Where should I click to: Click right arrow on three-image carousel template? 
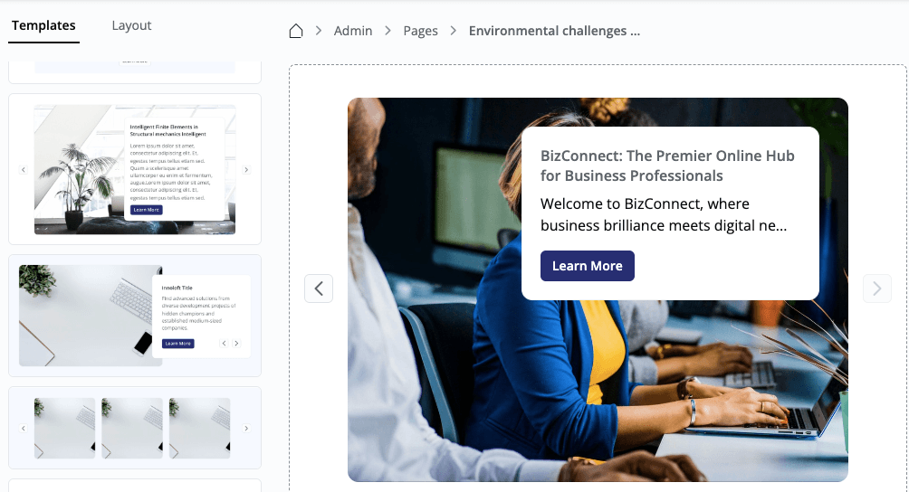(246, 428)
